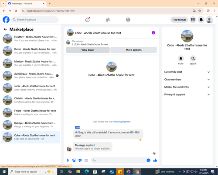Go back from the Marketplace list

point(5,29)
